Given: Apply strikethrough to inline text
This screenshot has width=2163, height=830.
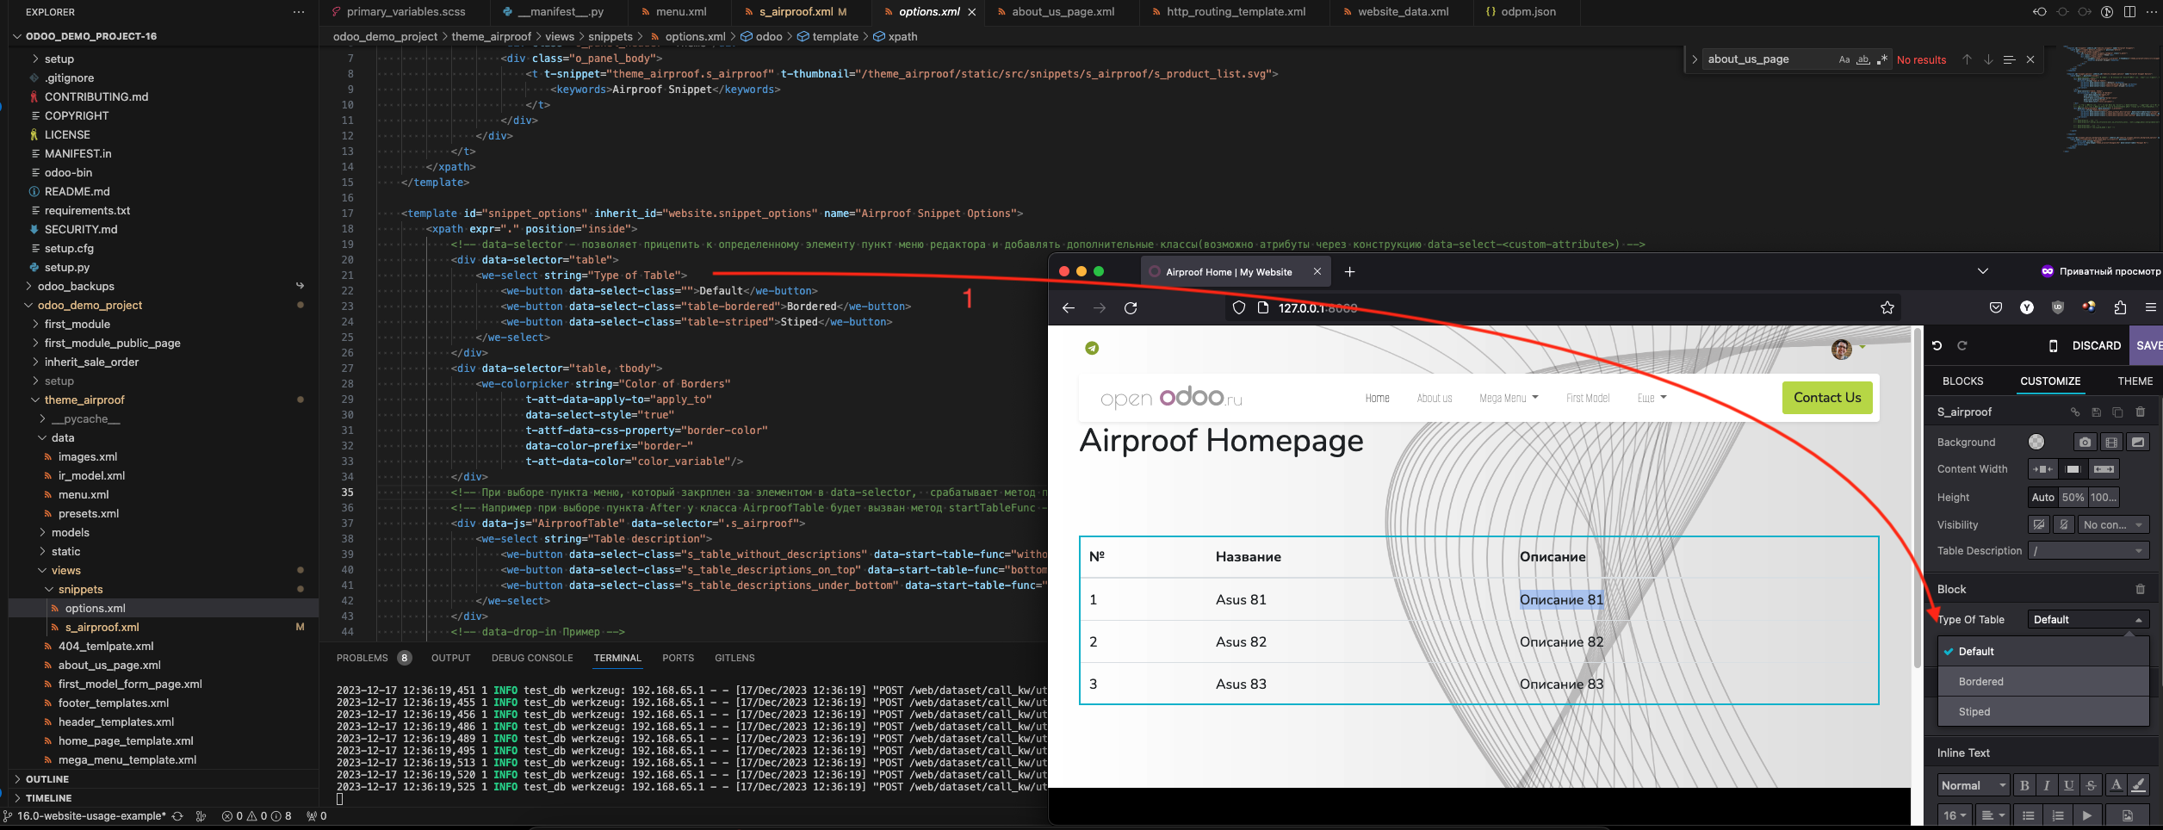Looking at the screenshot, I should pos(2091,785).
